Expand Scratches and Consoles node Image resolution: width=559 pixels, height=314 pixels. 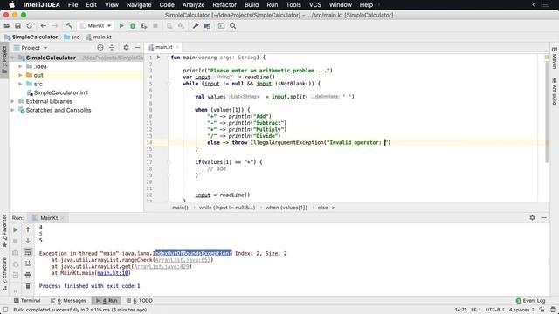click(x=13, y=110)
